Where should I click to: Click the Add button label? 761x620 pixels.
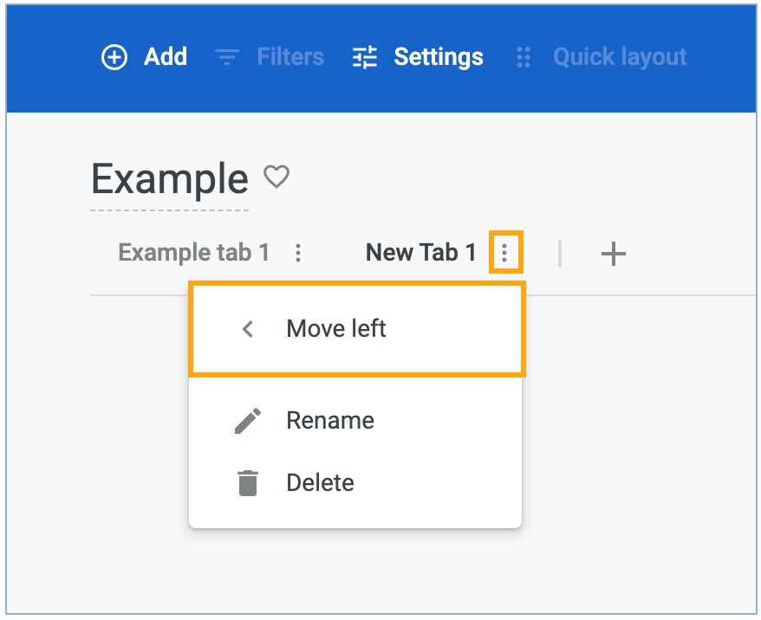click(166, 58)
